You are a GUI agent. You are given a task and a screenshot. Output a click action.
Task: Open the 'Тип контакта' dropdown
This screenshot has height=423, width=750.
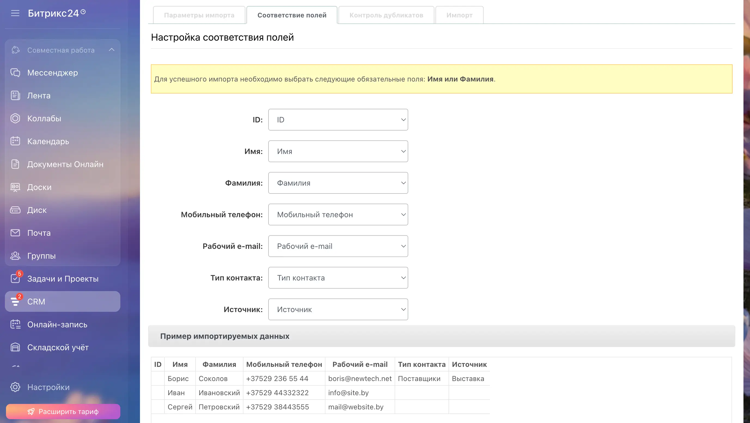[x=338, y=278]
